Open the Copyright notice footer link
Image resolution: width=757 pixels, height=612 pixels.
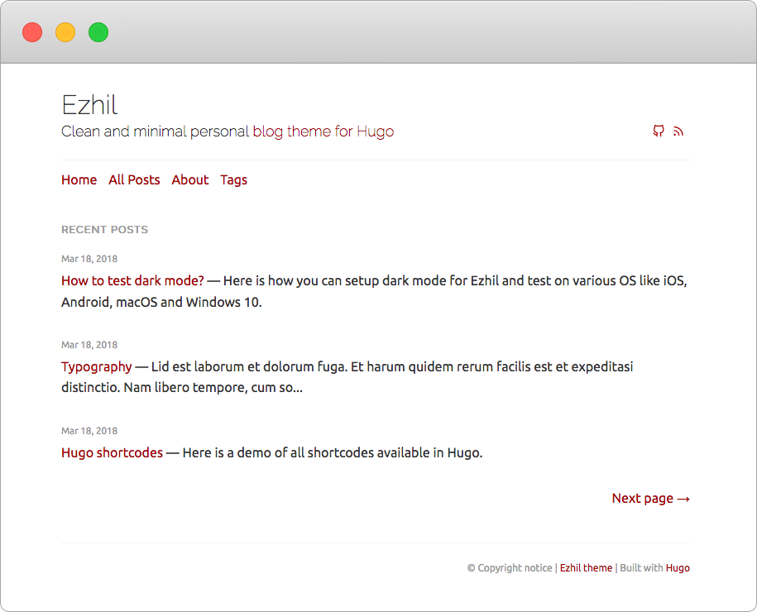tap(510, 567)
